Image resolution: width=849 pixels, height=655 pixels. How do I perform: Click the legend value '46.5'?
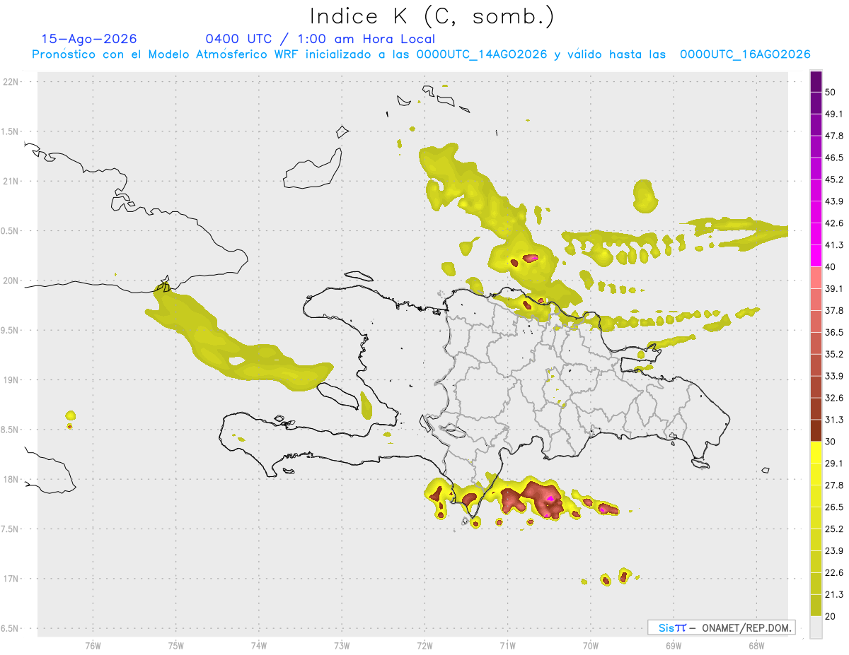(x=834, y=158)
